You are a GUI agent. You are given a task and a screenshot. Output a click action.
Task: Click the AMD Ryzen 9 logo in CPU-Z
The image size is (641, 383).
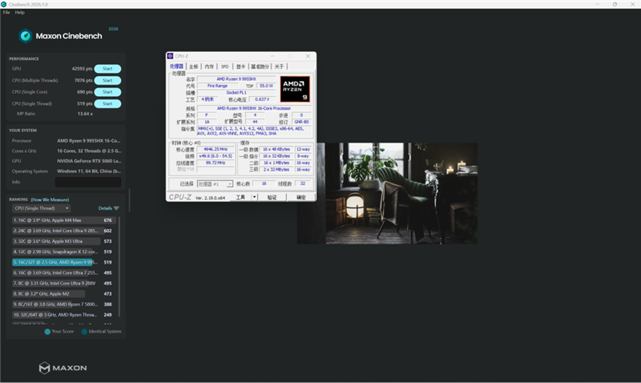click(295, 89)
